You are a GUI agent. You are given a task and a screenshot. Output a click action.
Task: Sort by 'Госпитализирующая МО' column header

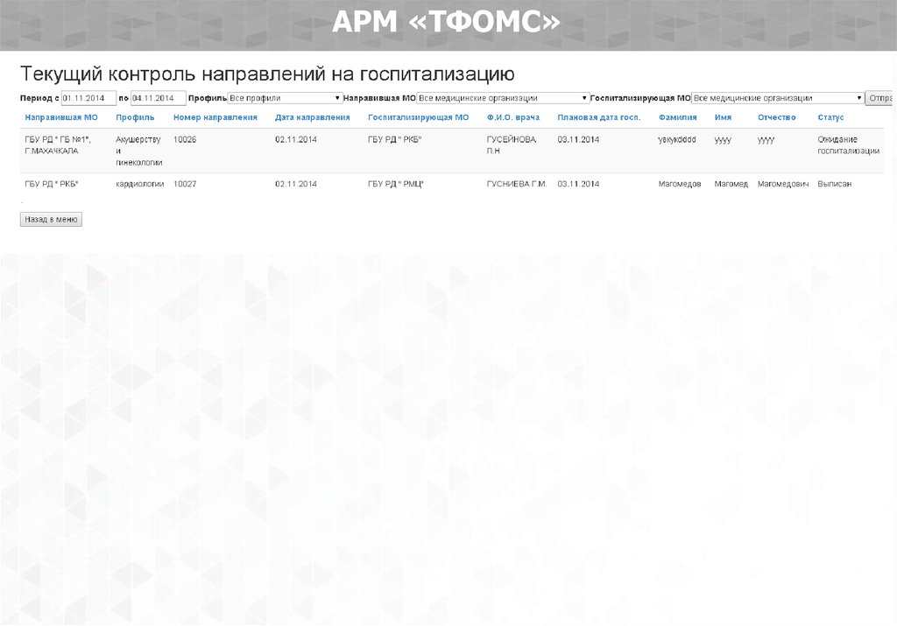pos(418,117)
